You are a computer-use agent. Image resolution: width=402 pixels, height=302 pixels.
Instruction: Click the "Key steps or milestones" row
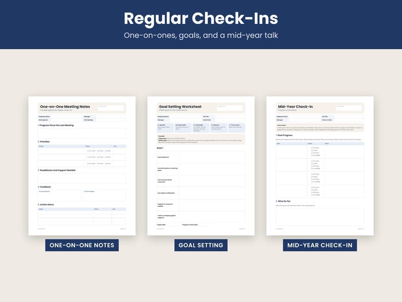[x=200, y=193]
